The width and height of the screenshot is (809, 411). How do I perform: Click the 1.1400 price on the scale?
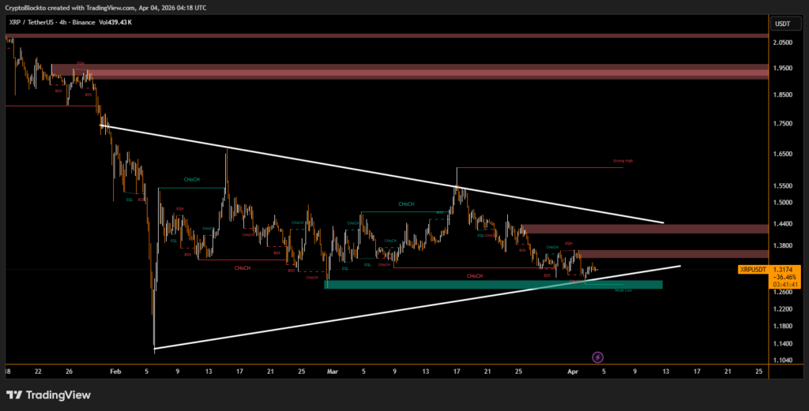pos(783,344)
